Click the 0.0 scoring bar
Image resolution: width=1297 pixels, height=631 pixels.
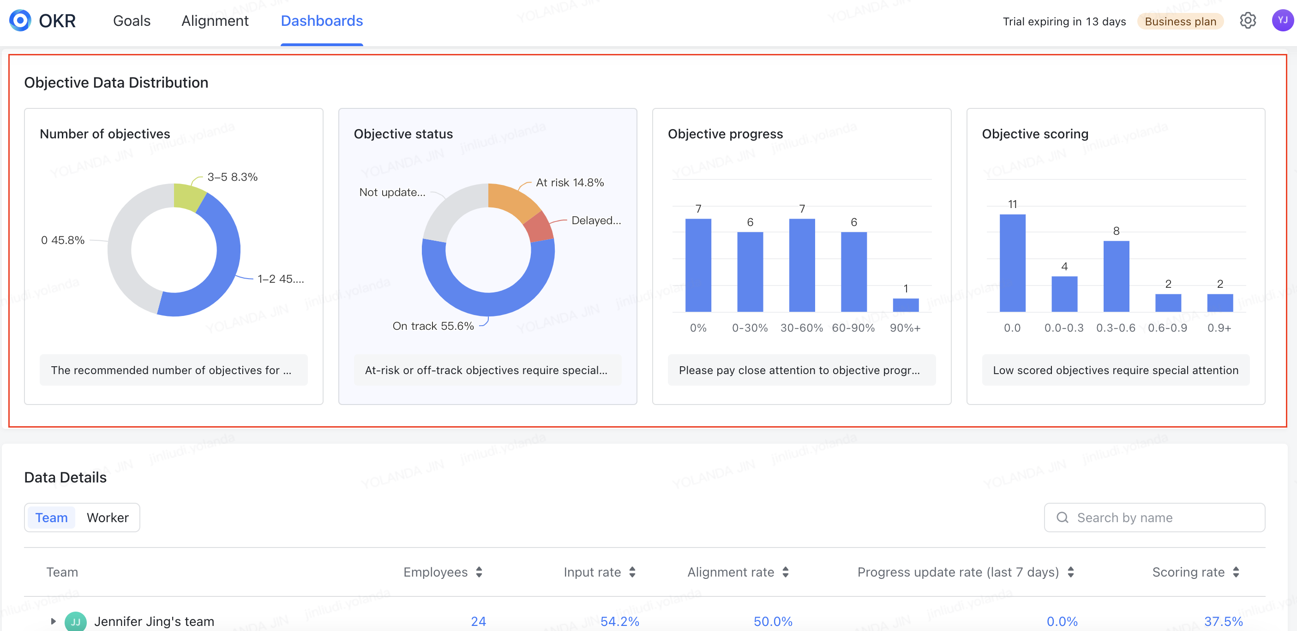coord(1012,262)
